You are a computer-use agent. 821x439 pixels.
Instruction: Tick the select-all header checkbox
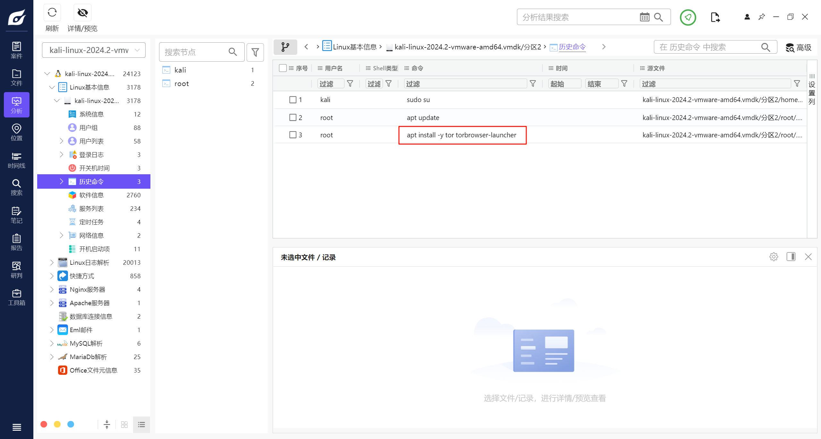coord(283,68)
